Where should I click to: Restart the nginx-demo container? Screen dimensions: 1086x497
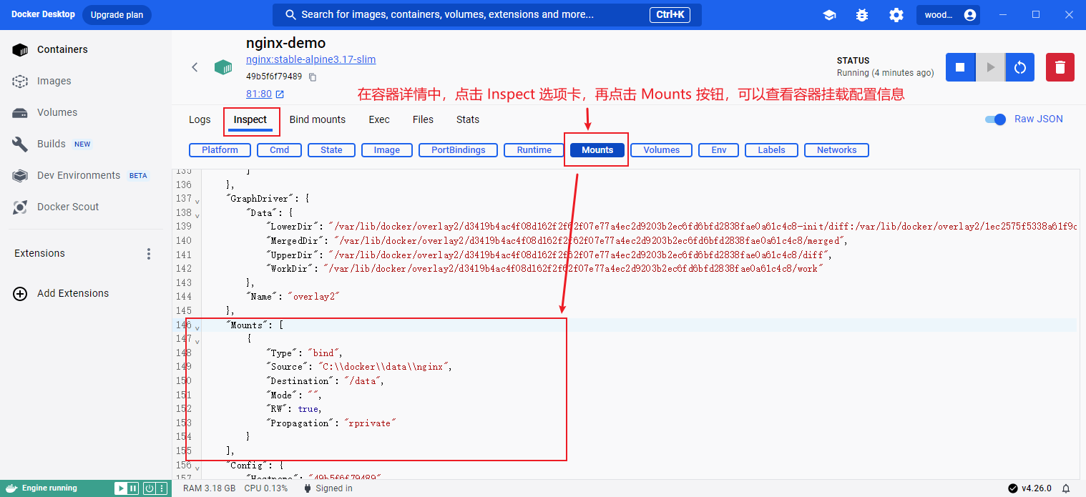(1020, 67)
